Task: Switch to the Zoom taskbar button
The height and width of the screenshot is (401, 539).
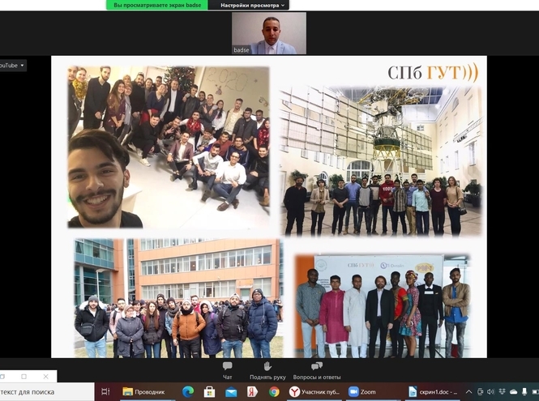Action: tap(362, 392)
